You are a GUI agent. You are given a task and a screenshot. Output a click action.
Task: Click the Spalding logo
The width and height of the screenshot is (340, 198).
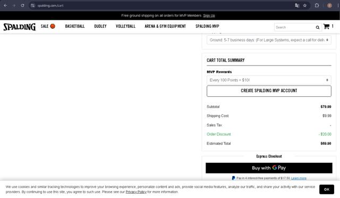click(x=20, y=27)
